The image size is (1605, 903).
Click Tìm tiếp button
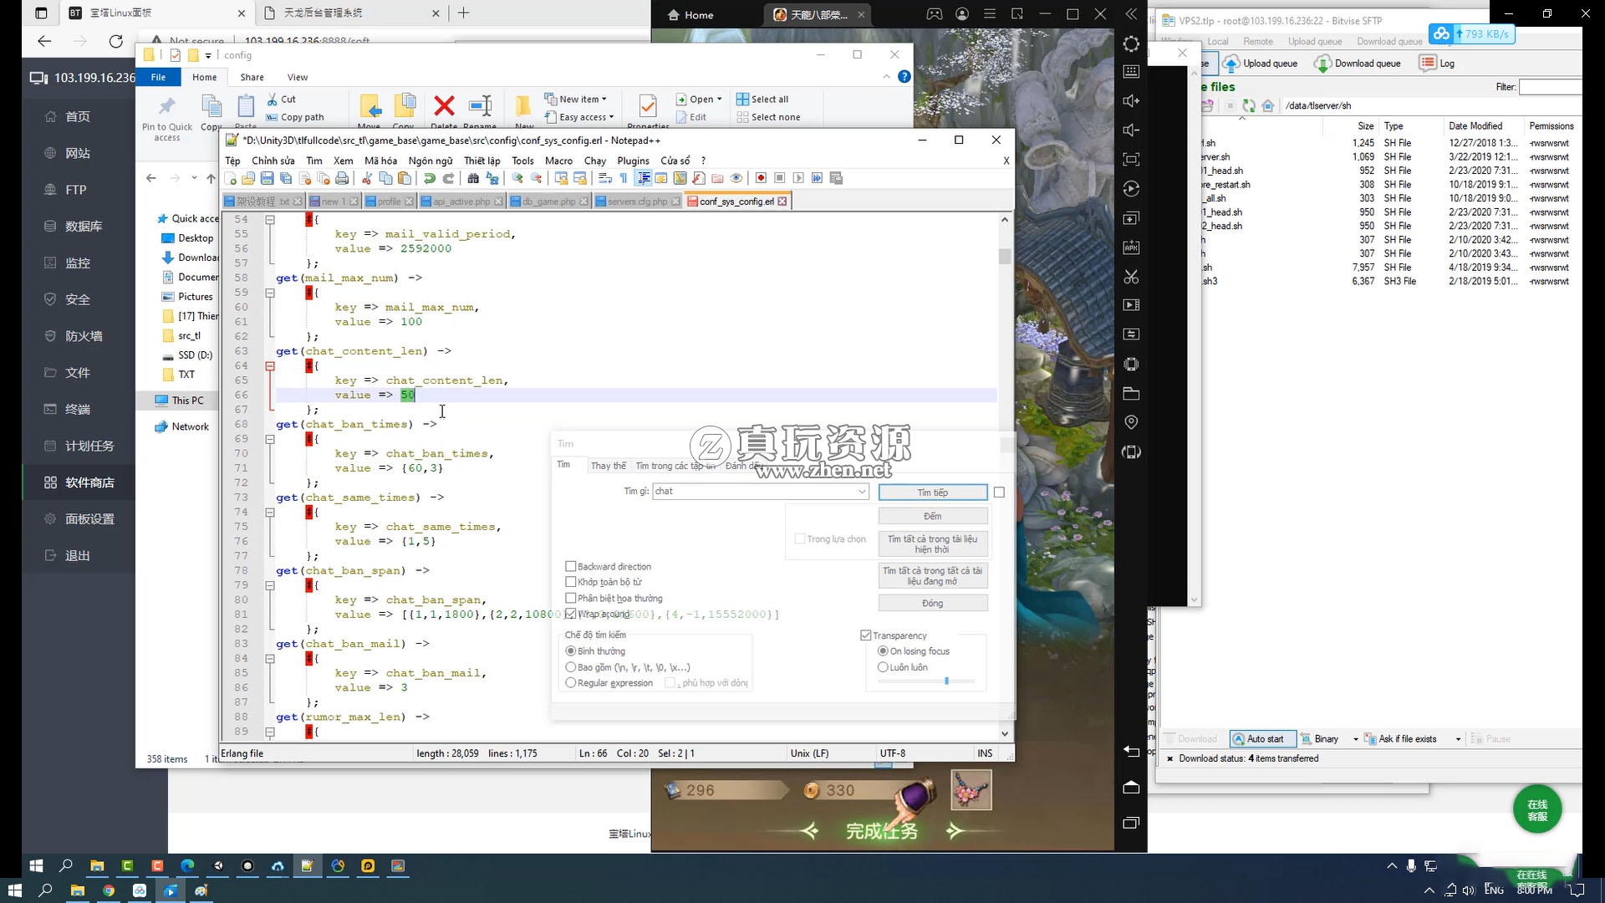coord(933,492)
